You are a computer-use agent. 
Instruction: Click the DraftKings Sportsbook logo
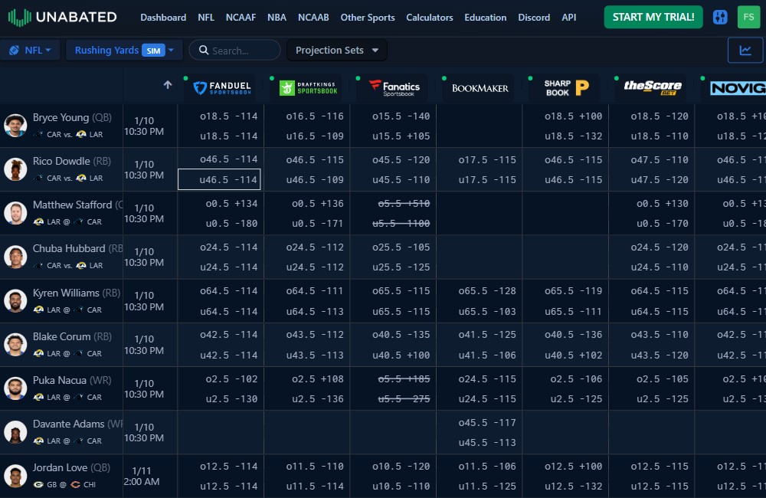pos(309,87)
